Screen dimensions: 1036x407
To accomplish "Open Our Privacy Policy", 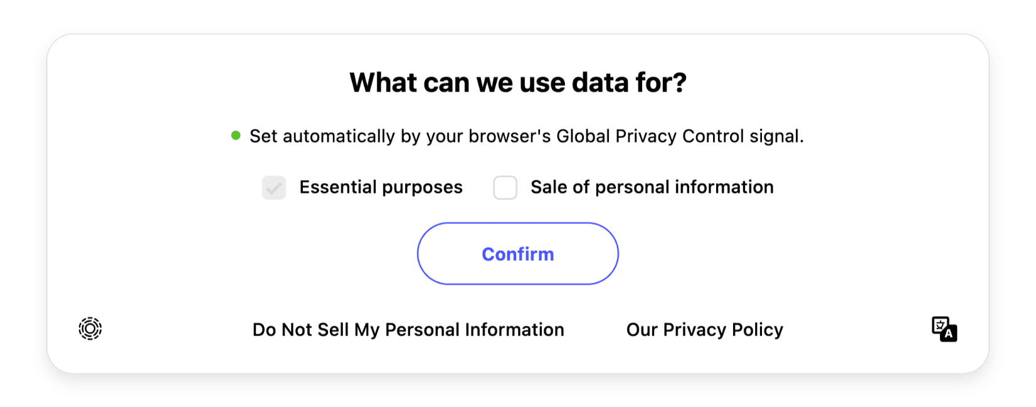I will (x=704, y=329).
